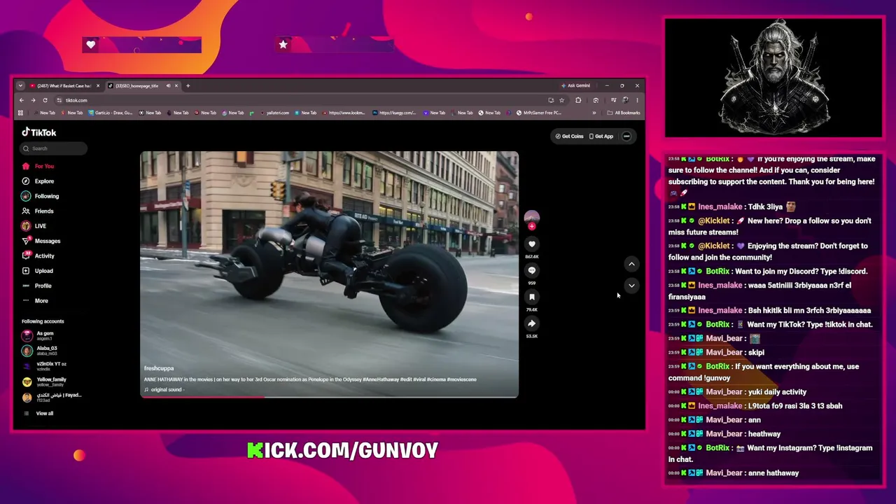This screenshot has width=896, height=504.
Task: Open the #AnneHathaway hashtag
Action: pos(380,379)
